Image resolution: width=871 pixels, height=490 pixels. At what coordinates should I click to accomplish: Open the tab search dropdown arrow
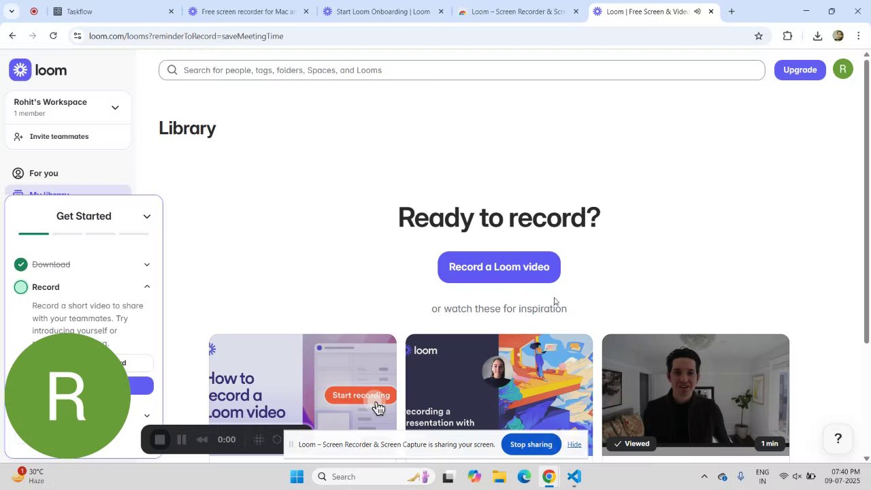tap(12, 12)
